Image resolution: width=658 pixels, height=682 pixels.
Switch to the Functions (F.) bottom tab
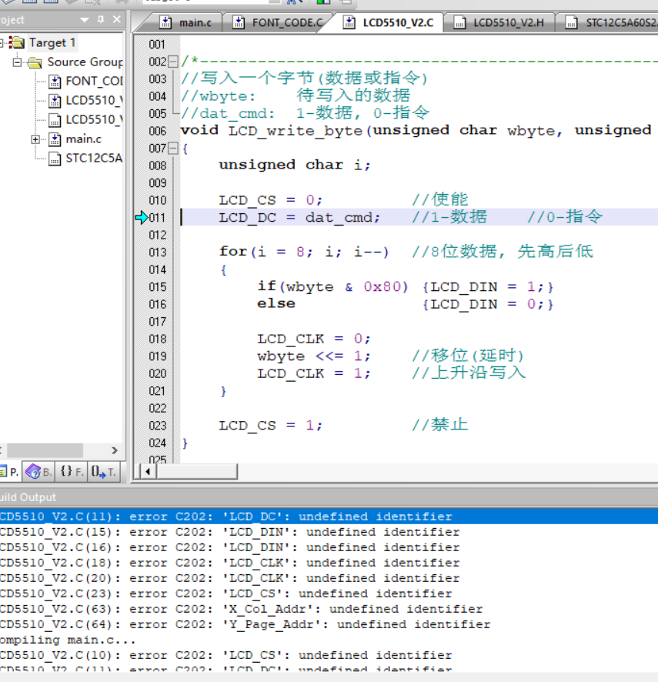click(x=72, y=472)
